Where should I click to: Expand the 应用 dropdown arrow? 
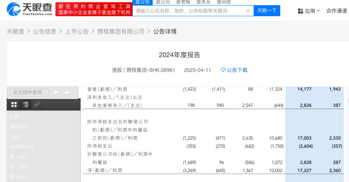tap(318, 11)
